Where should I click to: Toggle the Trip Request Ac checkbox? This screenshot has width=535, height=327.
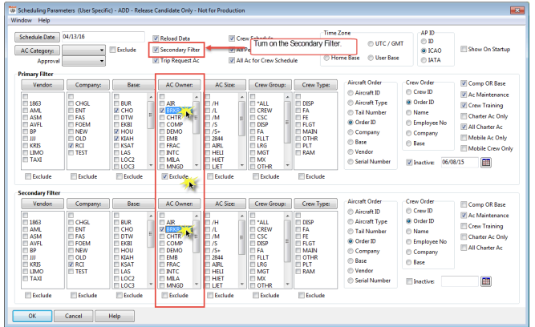click(156, 61)
